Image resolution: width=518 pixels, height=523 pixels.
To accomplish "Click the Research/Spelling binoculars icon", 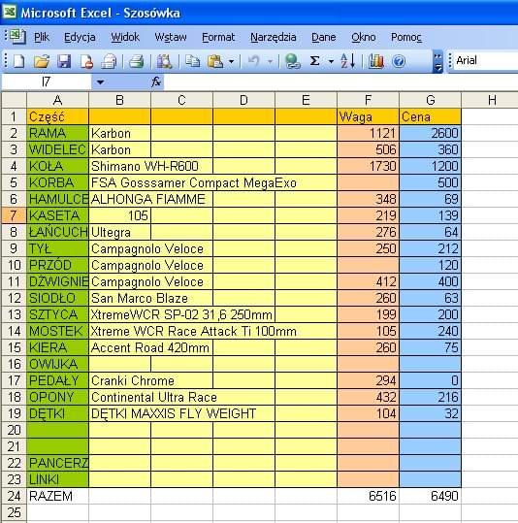I will click(164, 61).
